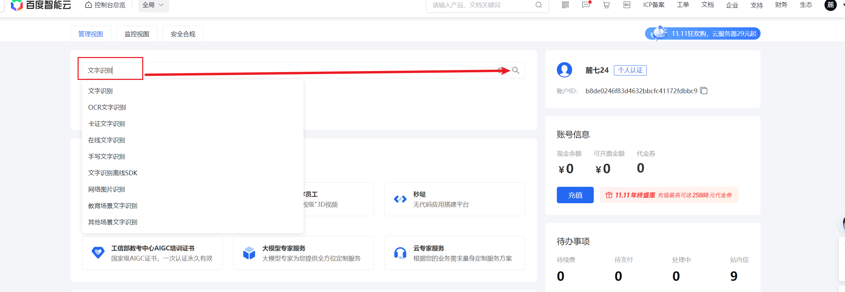845x292 pixels.
Task: Open 文档 menu
Action: [x=708, y=5]
